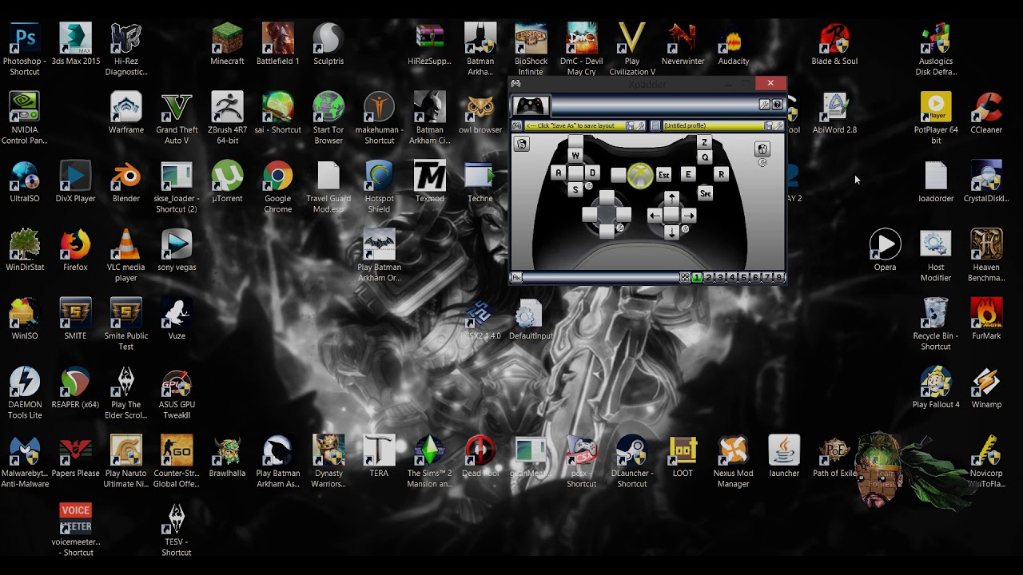Click the right stick left arrow assignment
This screenshot has width=1023, height=575.
coord(655,216)
